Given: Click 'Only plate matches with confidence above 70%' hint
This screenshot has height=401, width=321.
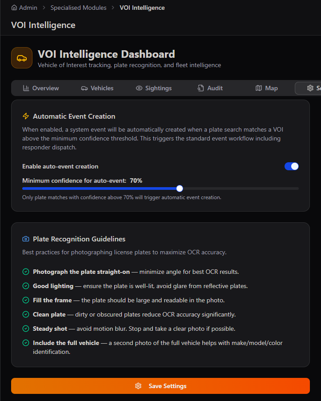Looking at the screenshot, I should [122, 197].
